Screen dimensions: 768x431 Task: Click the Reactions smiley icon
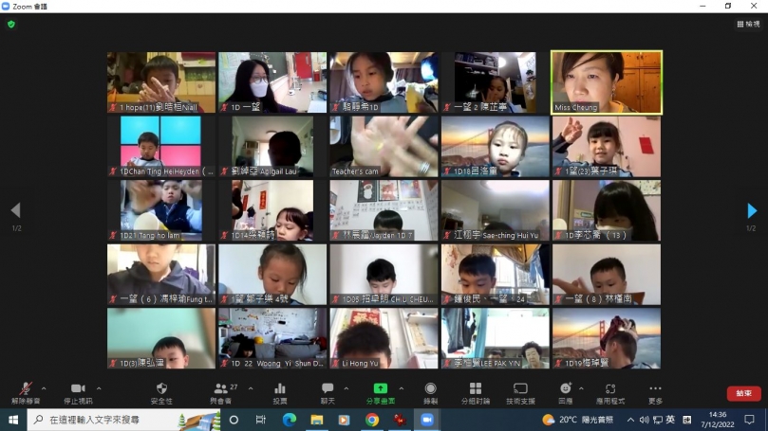point(565,389)
